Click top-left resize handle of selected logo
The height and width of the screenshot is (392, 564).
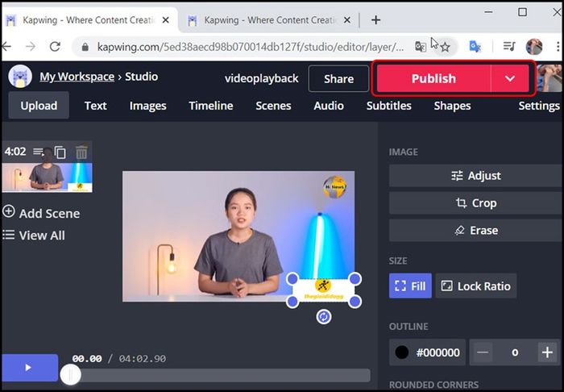pyautogui.click(x=292, y=278)
